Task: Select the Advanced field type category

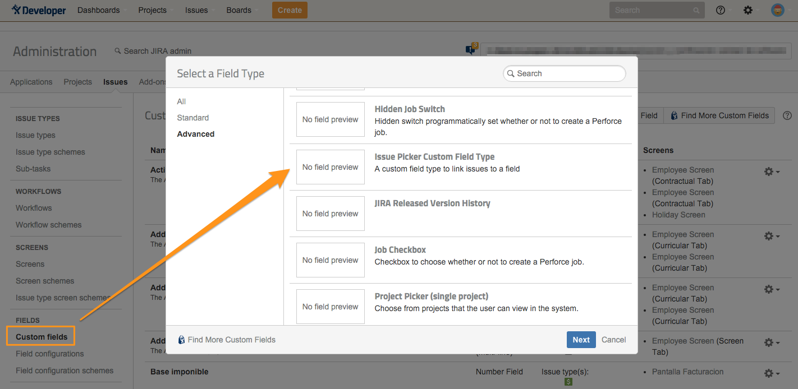Action: (x=196, y=134)
